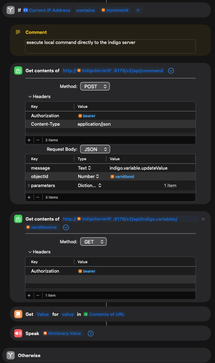
Task: Select the Content-Type header key cell
Action: (x=46, y=124)
